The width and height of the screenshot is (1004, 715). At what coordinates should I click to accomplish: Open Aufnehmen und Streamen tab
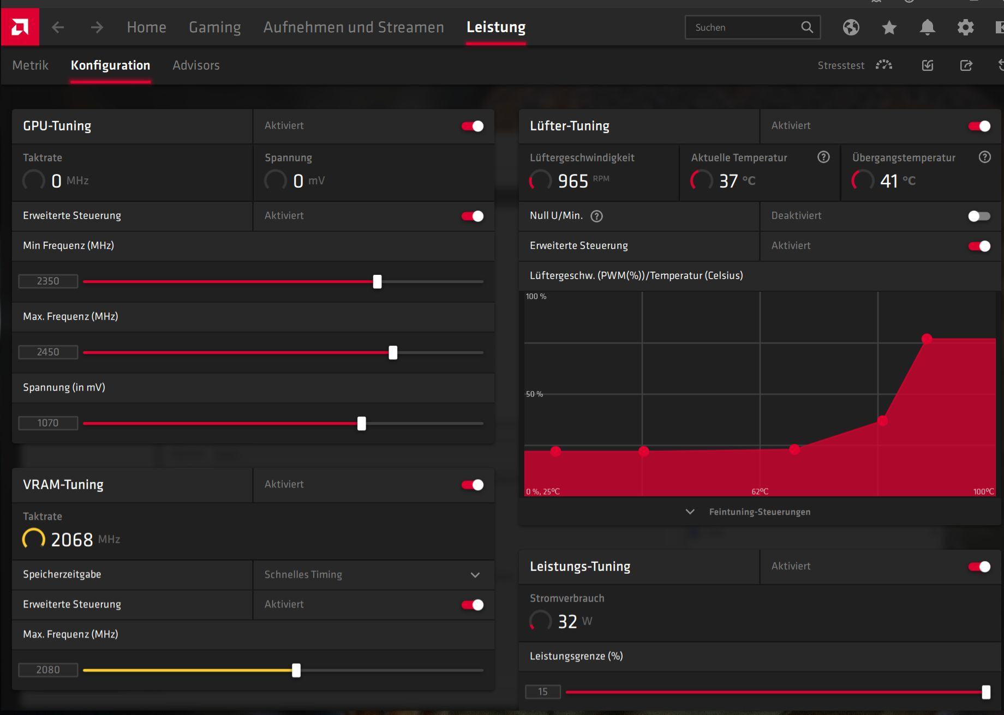coord(354,27)
